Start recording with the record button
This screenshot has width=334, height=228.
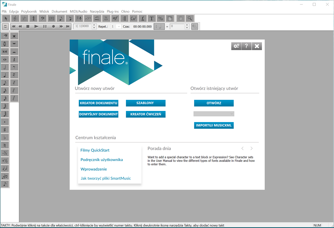click(53, 26)
